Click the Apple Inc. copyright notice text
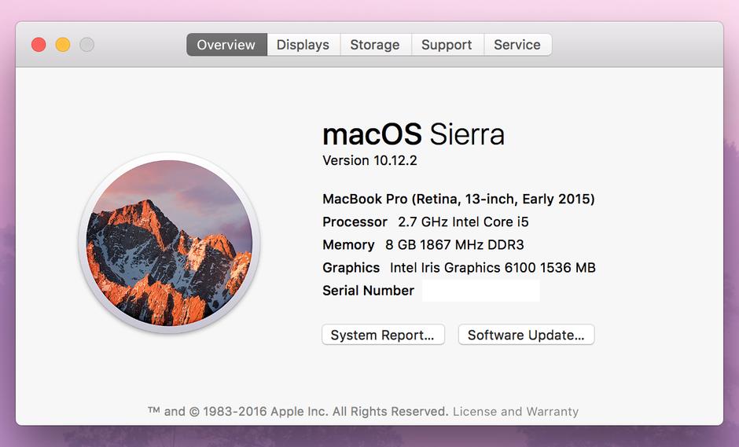Screen dimensions: 739x447 click(x=298, y=411)
